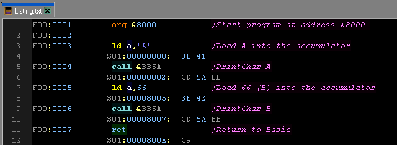397x145 pixels.
Task: Select line number 5 in the margin
Action: click(x=18, y=67)
